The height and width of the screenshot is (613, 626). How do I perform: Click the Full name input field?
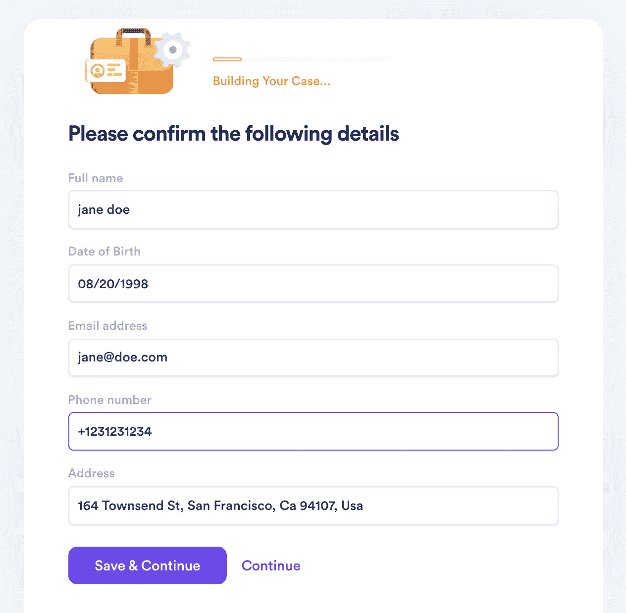[313, 210]
